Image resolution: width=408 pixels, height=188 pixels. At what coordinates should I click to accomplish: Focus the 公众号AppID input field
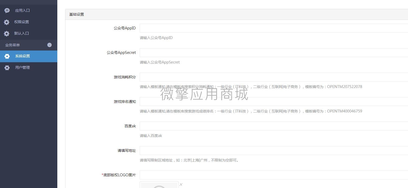274,28
